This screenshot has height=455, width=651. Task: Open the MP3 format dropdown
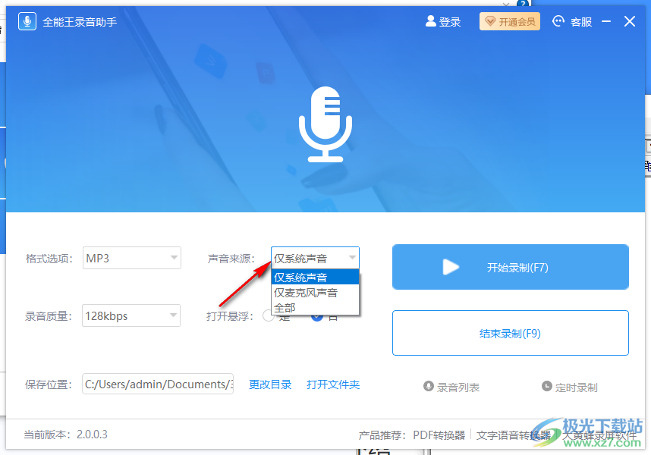[x=131, y=258]
